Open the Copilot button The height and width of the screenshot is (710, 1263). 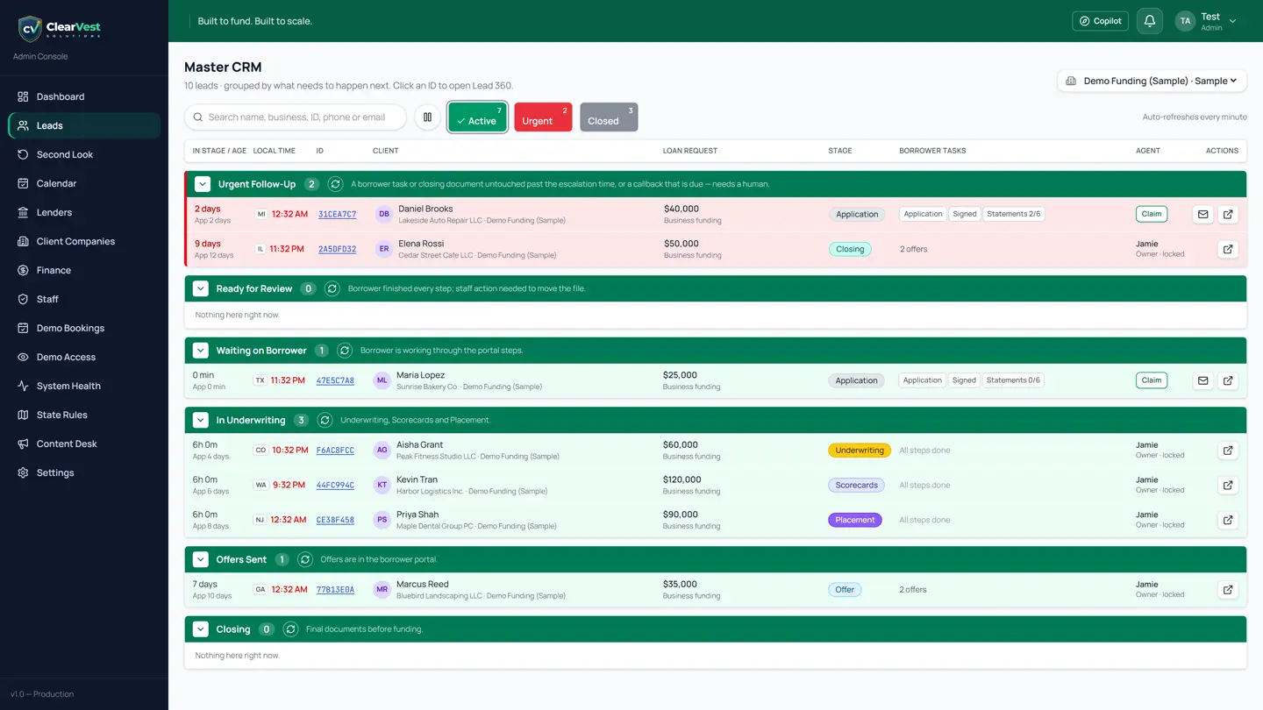click(x=1100, y=21)
